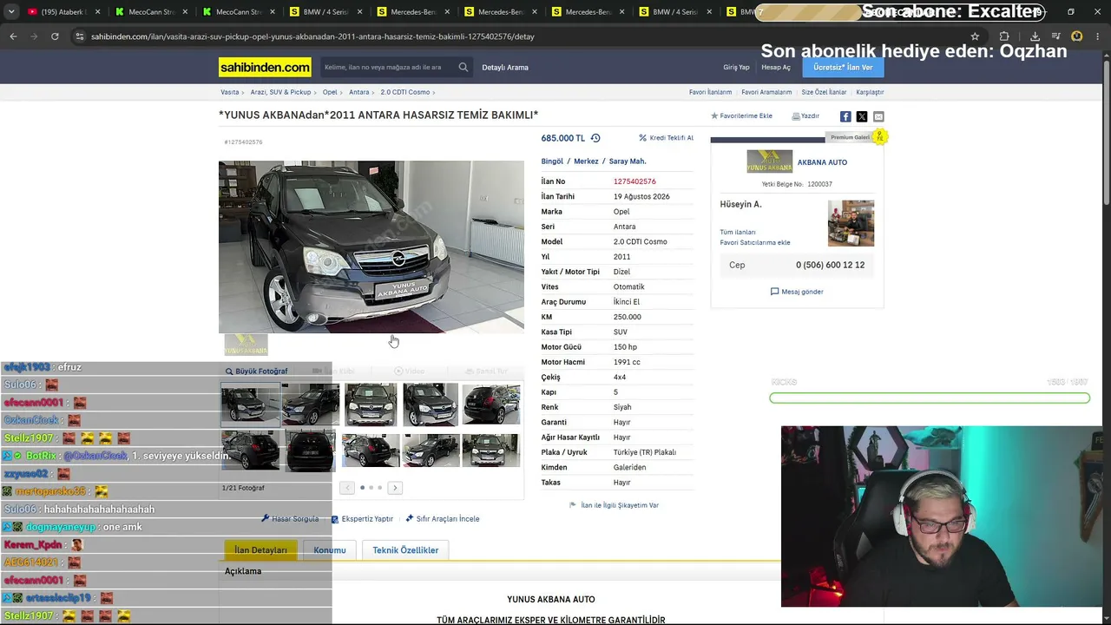
Task: Click price history clock icon
Action: (x=595, y=138)
